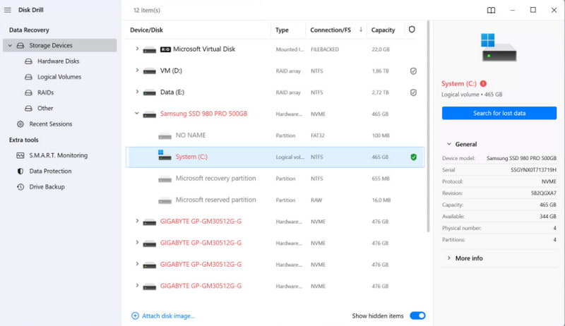Open Drive Backup tool
Screen dimensions: 565x326
pyautogui.click(x=47, y=187)
